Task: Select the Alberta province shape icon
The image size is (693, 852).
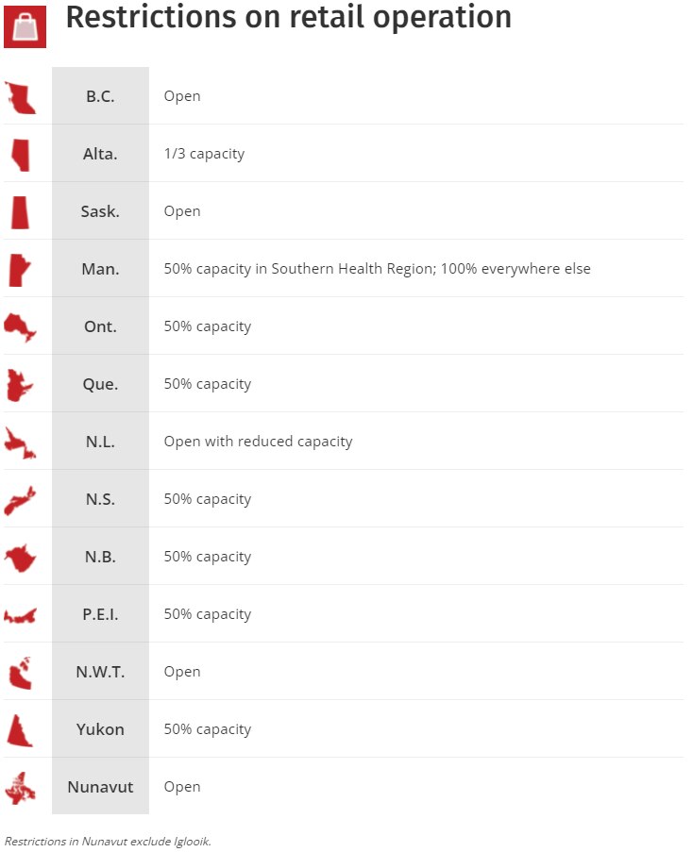Action: point(20,154)
